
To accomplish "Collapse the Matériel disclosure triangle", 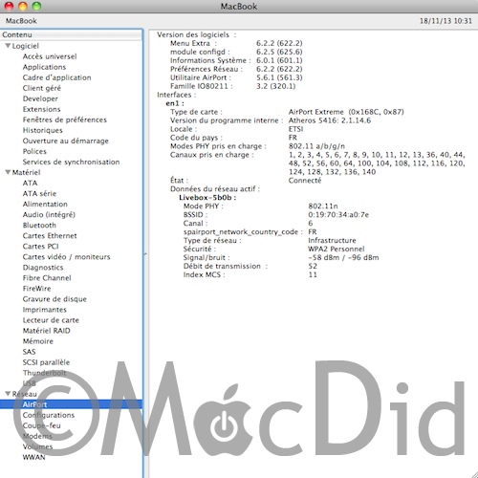I will click(8, 172).
